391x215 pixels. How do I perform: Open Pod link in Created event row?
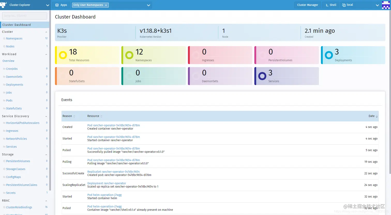(x=114, y=125)
